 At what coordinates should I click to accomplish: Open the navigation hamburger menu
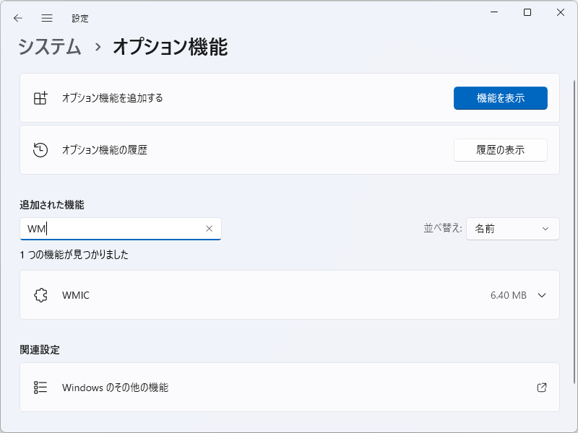point(47,18)
